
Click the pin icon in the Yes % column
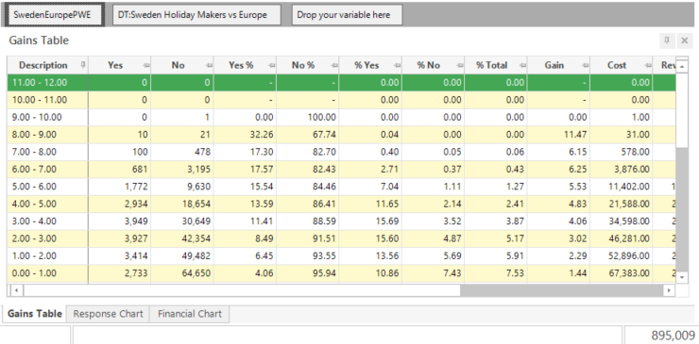(271, 65)
